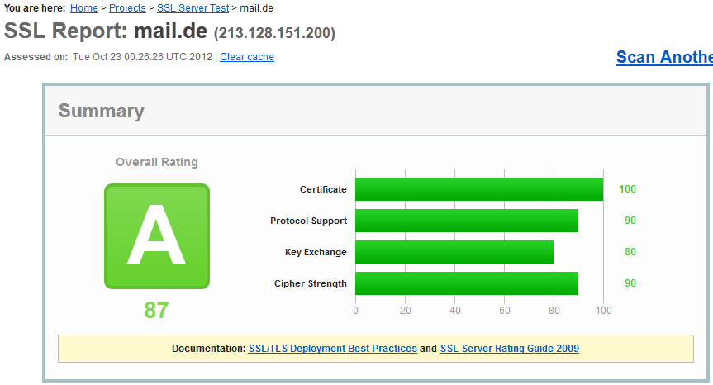Click the Cipher Strength score bar

pyautogui.click(x=466, y=283)
